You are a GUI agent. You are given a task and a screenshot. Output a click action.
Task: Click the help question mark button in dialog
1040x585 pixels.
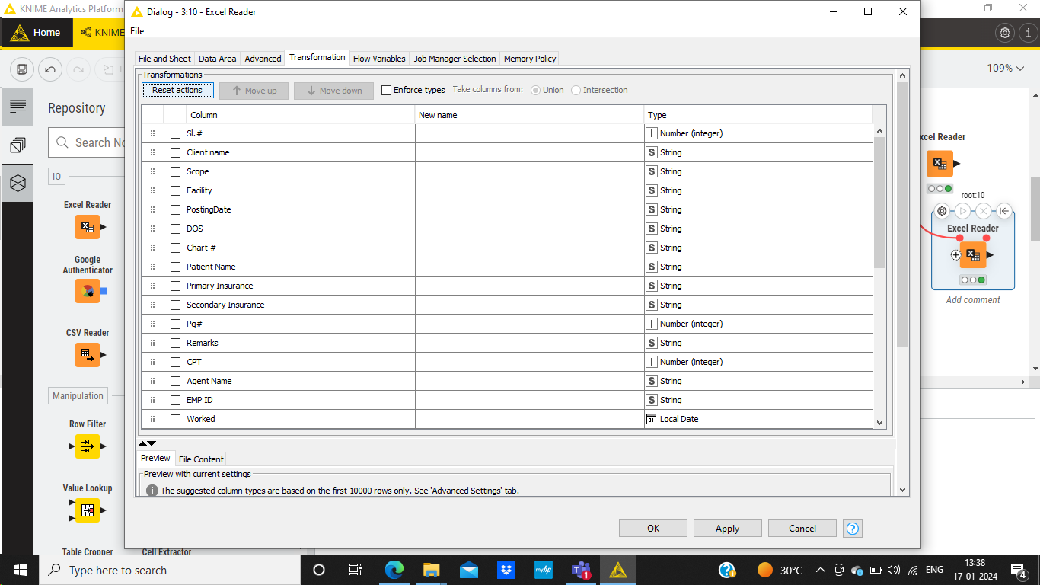tap(853, 529)
